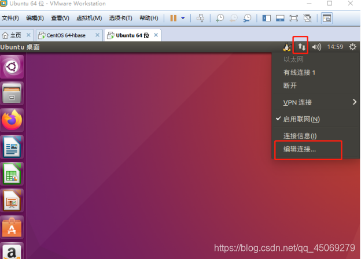This screenshot has width=361, height=259.
Task: Open the 选项卡(T) menu
Action: click(120, 18)
